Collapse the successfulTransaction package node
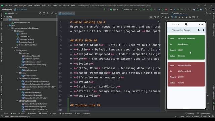Viewport: 215px width, 121px height. point(17,78)
